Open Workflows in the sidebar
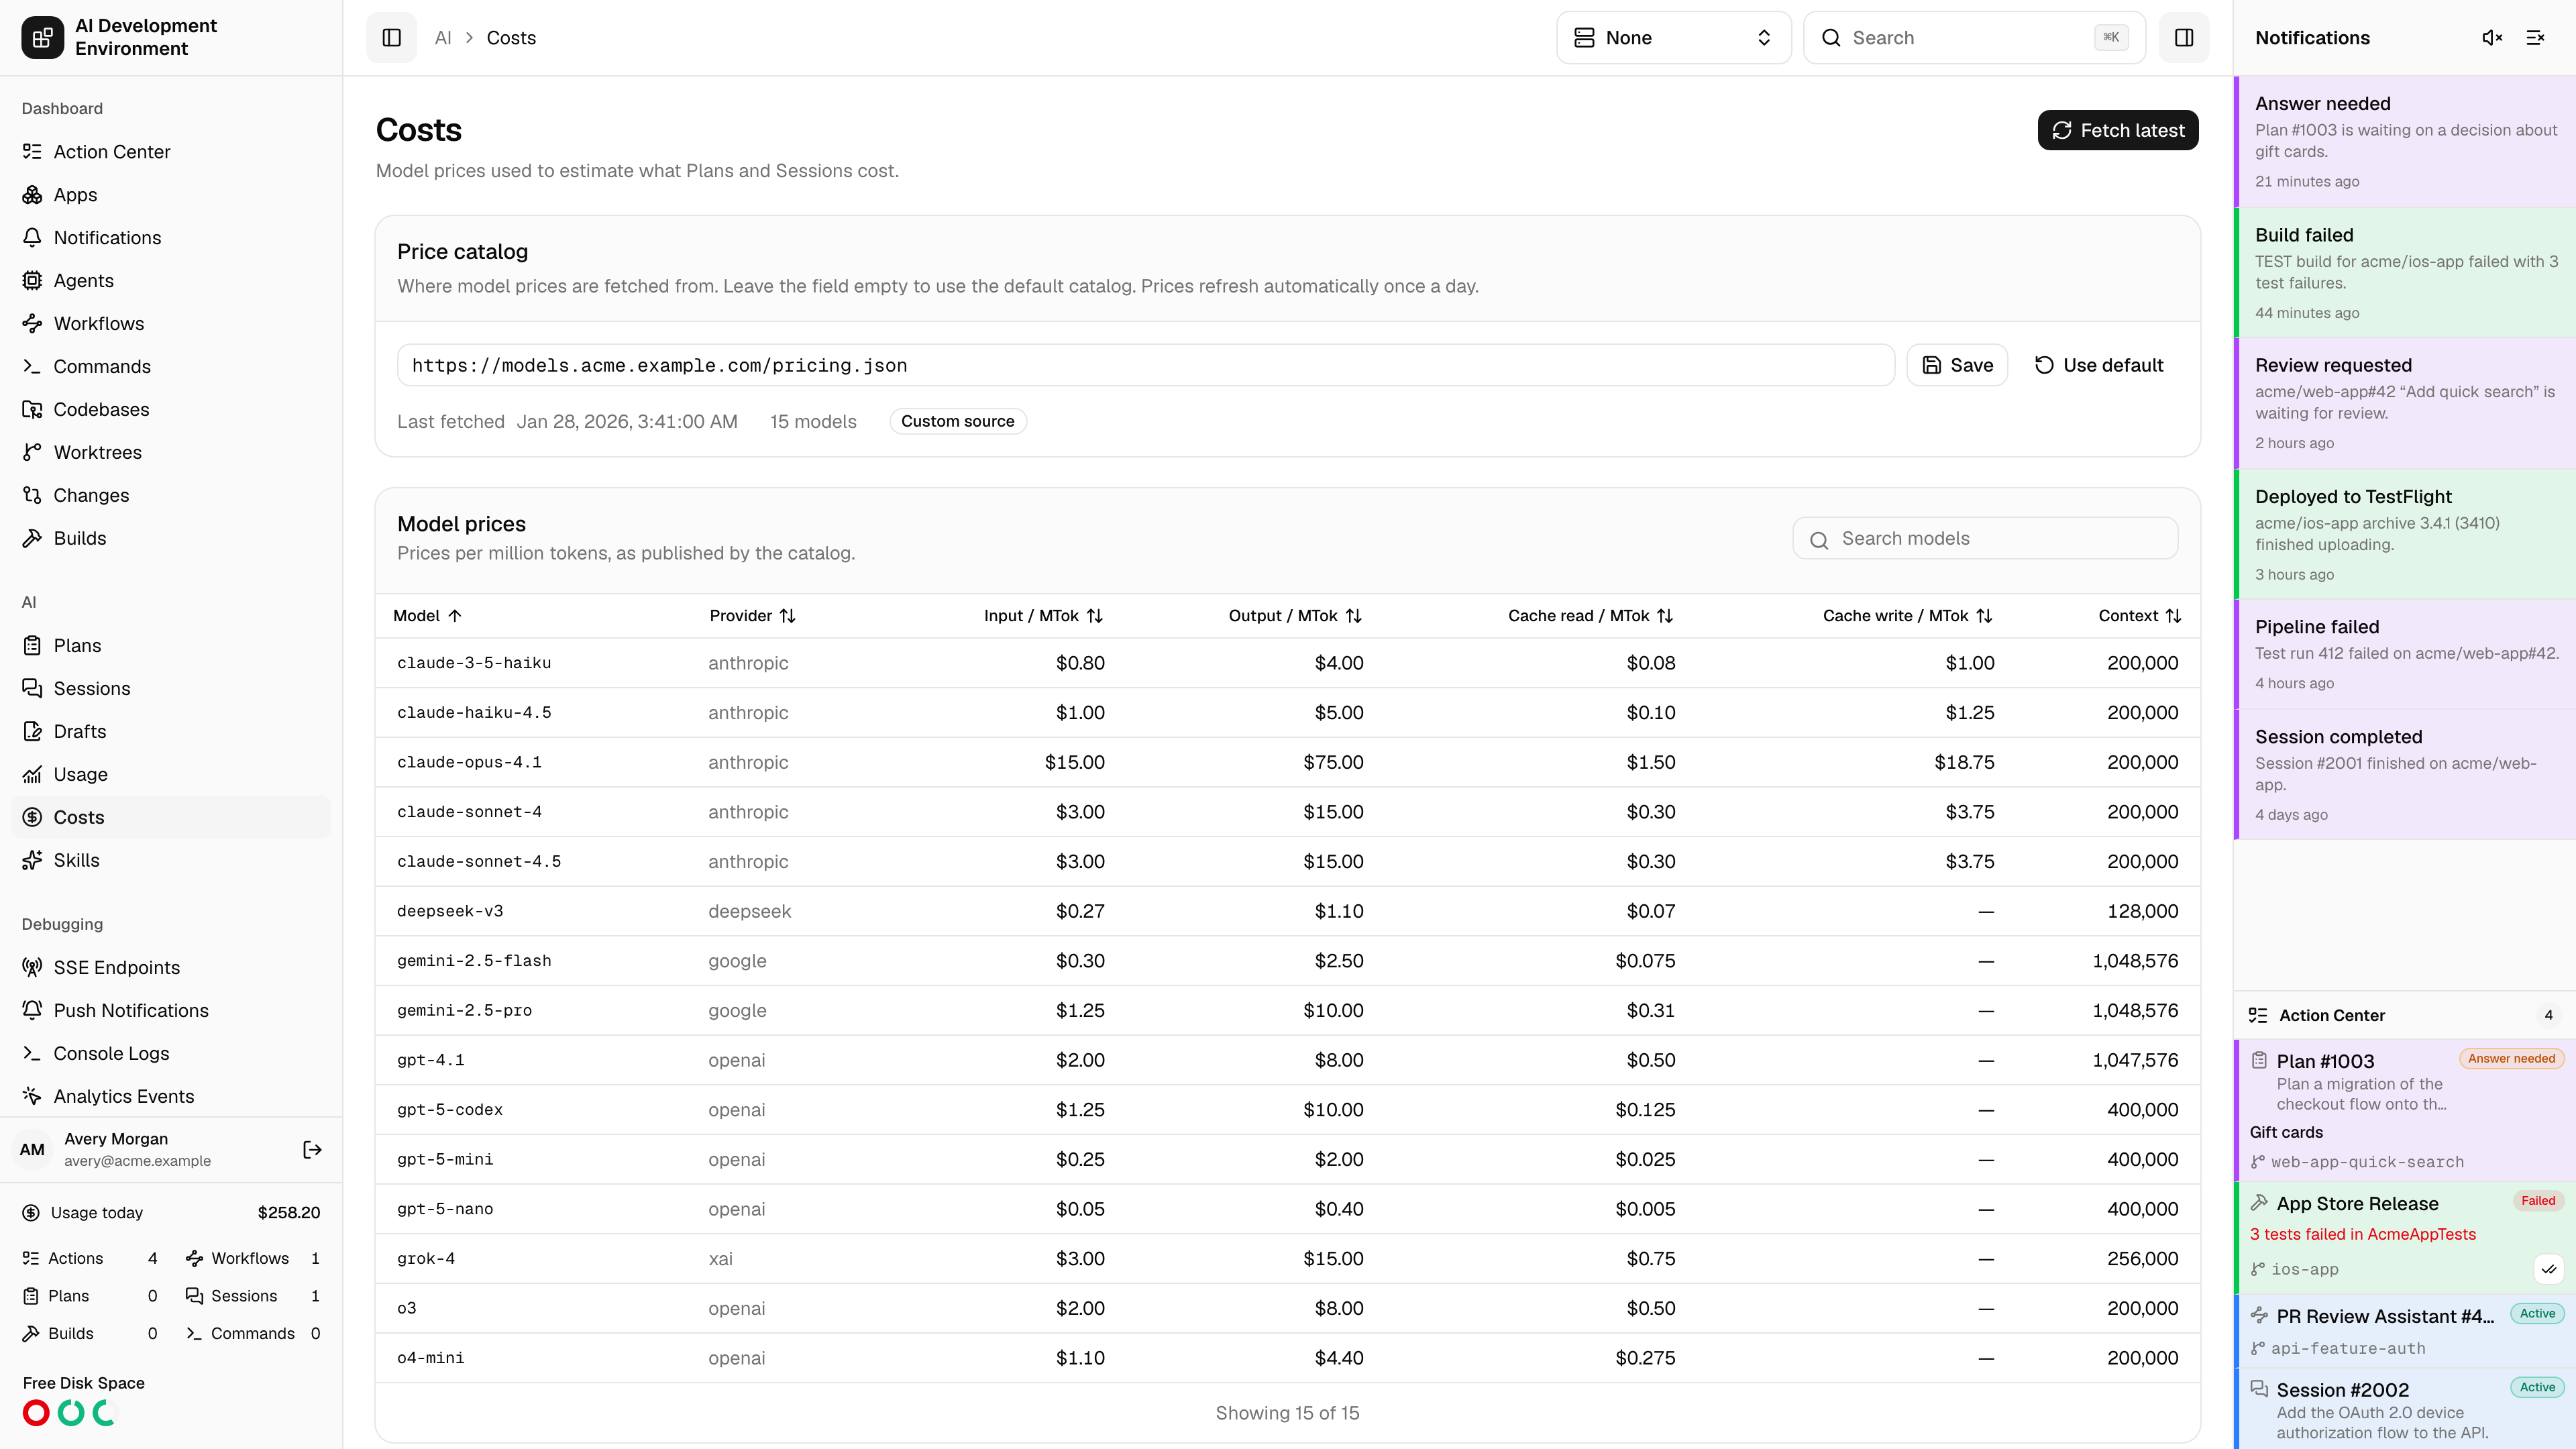This screenshot has height=1449, width=2576. [171, 324]
